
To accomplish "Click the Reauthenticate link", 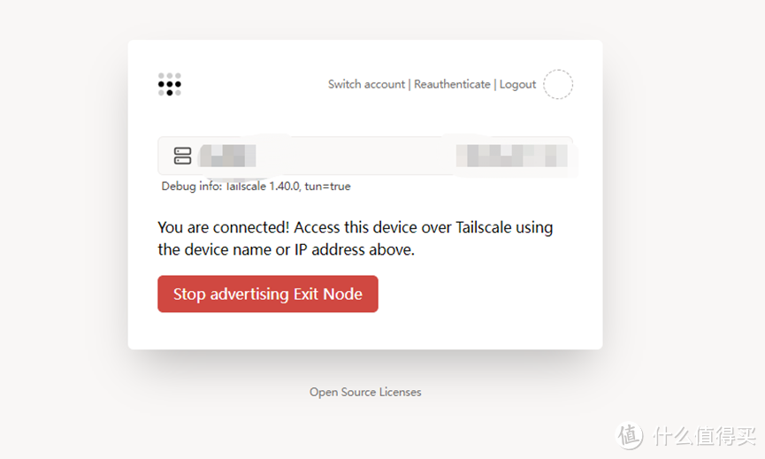I will [x=452, y=84].
